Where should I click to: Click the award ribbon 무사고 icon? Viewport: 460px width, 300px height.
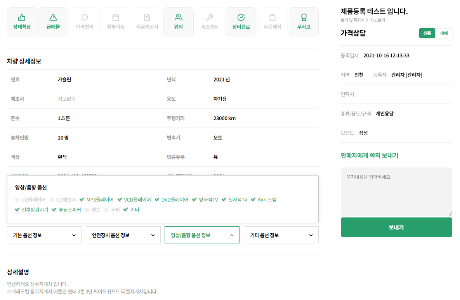coord(304,17)
